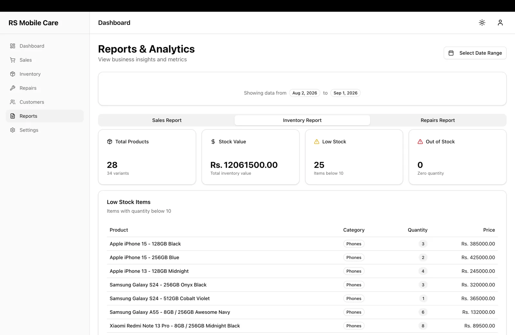Click the Reports document icon
Screen dimensions: 515x335
[x=13, y=116]
